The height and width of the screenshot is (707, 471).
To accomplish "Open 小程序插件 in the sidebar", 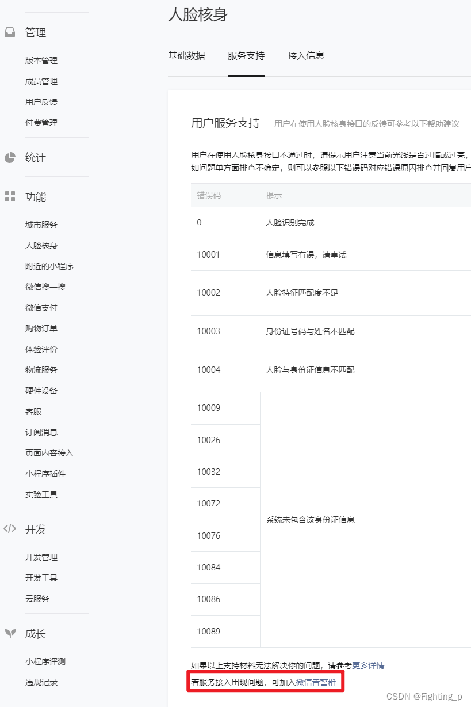I will (x=45, y=474).
